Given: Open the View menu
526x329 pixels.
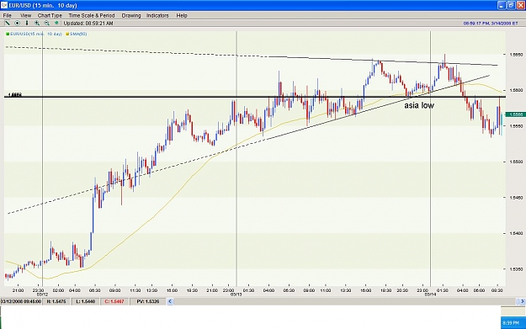Looking at the screenshot, I should coord(25,15).
